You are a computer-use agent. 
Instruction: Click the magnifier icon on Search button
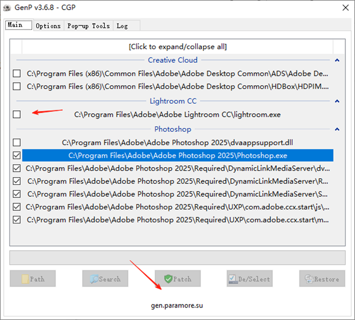click(x=94, y=279)
